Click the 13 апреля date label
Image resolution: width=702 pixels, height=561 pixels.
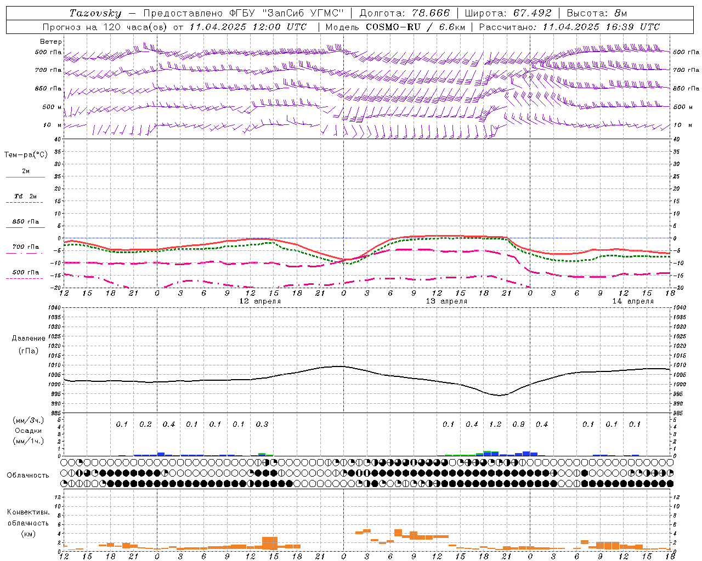coord(446,301)
